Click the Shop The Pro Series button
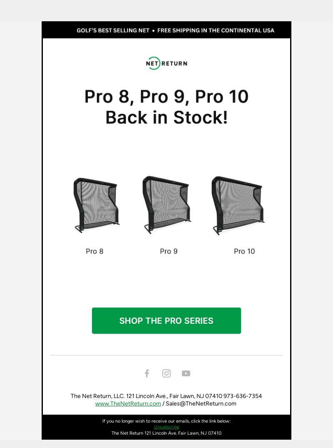The height and width of the screenshot is (448, 333). [166, 320]
